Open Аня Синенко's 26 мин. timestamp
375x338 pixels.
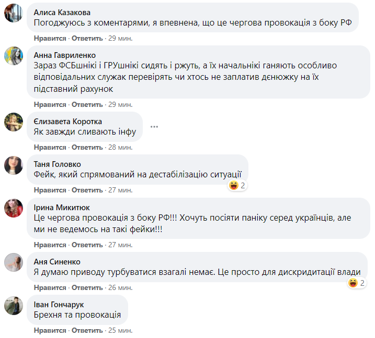click(120, 287)
